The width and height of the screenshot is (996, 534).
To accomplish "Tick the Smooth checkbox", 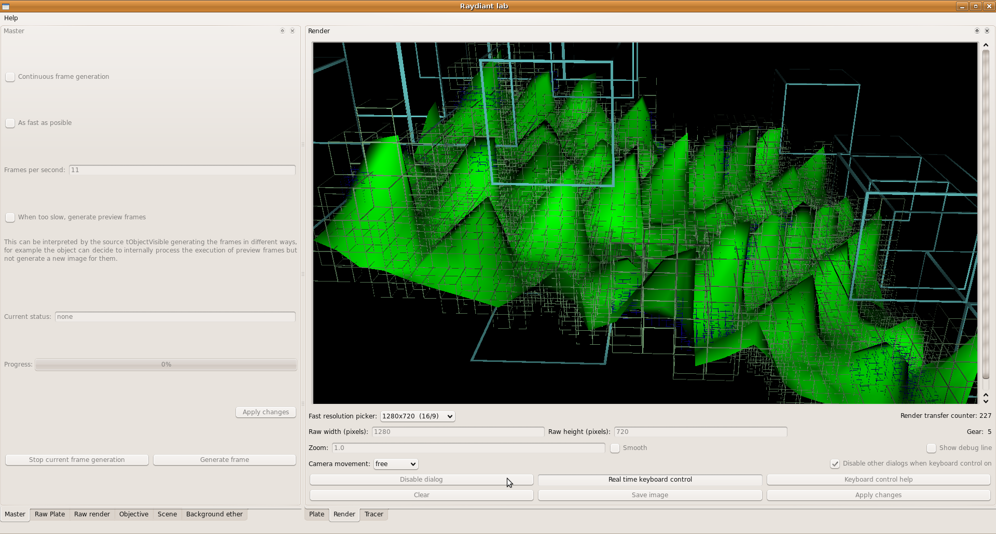I will pos(615,448).
